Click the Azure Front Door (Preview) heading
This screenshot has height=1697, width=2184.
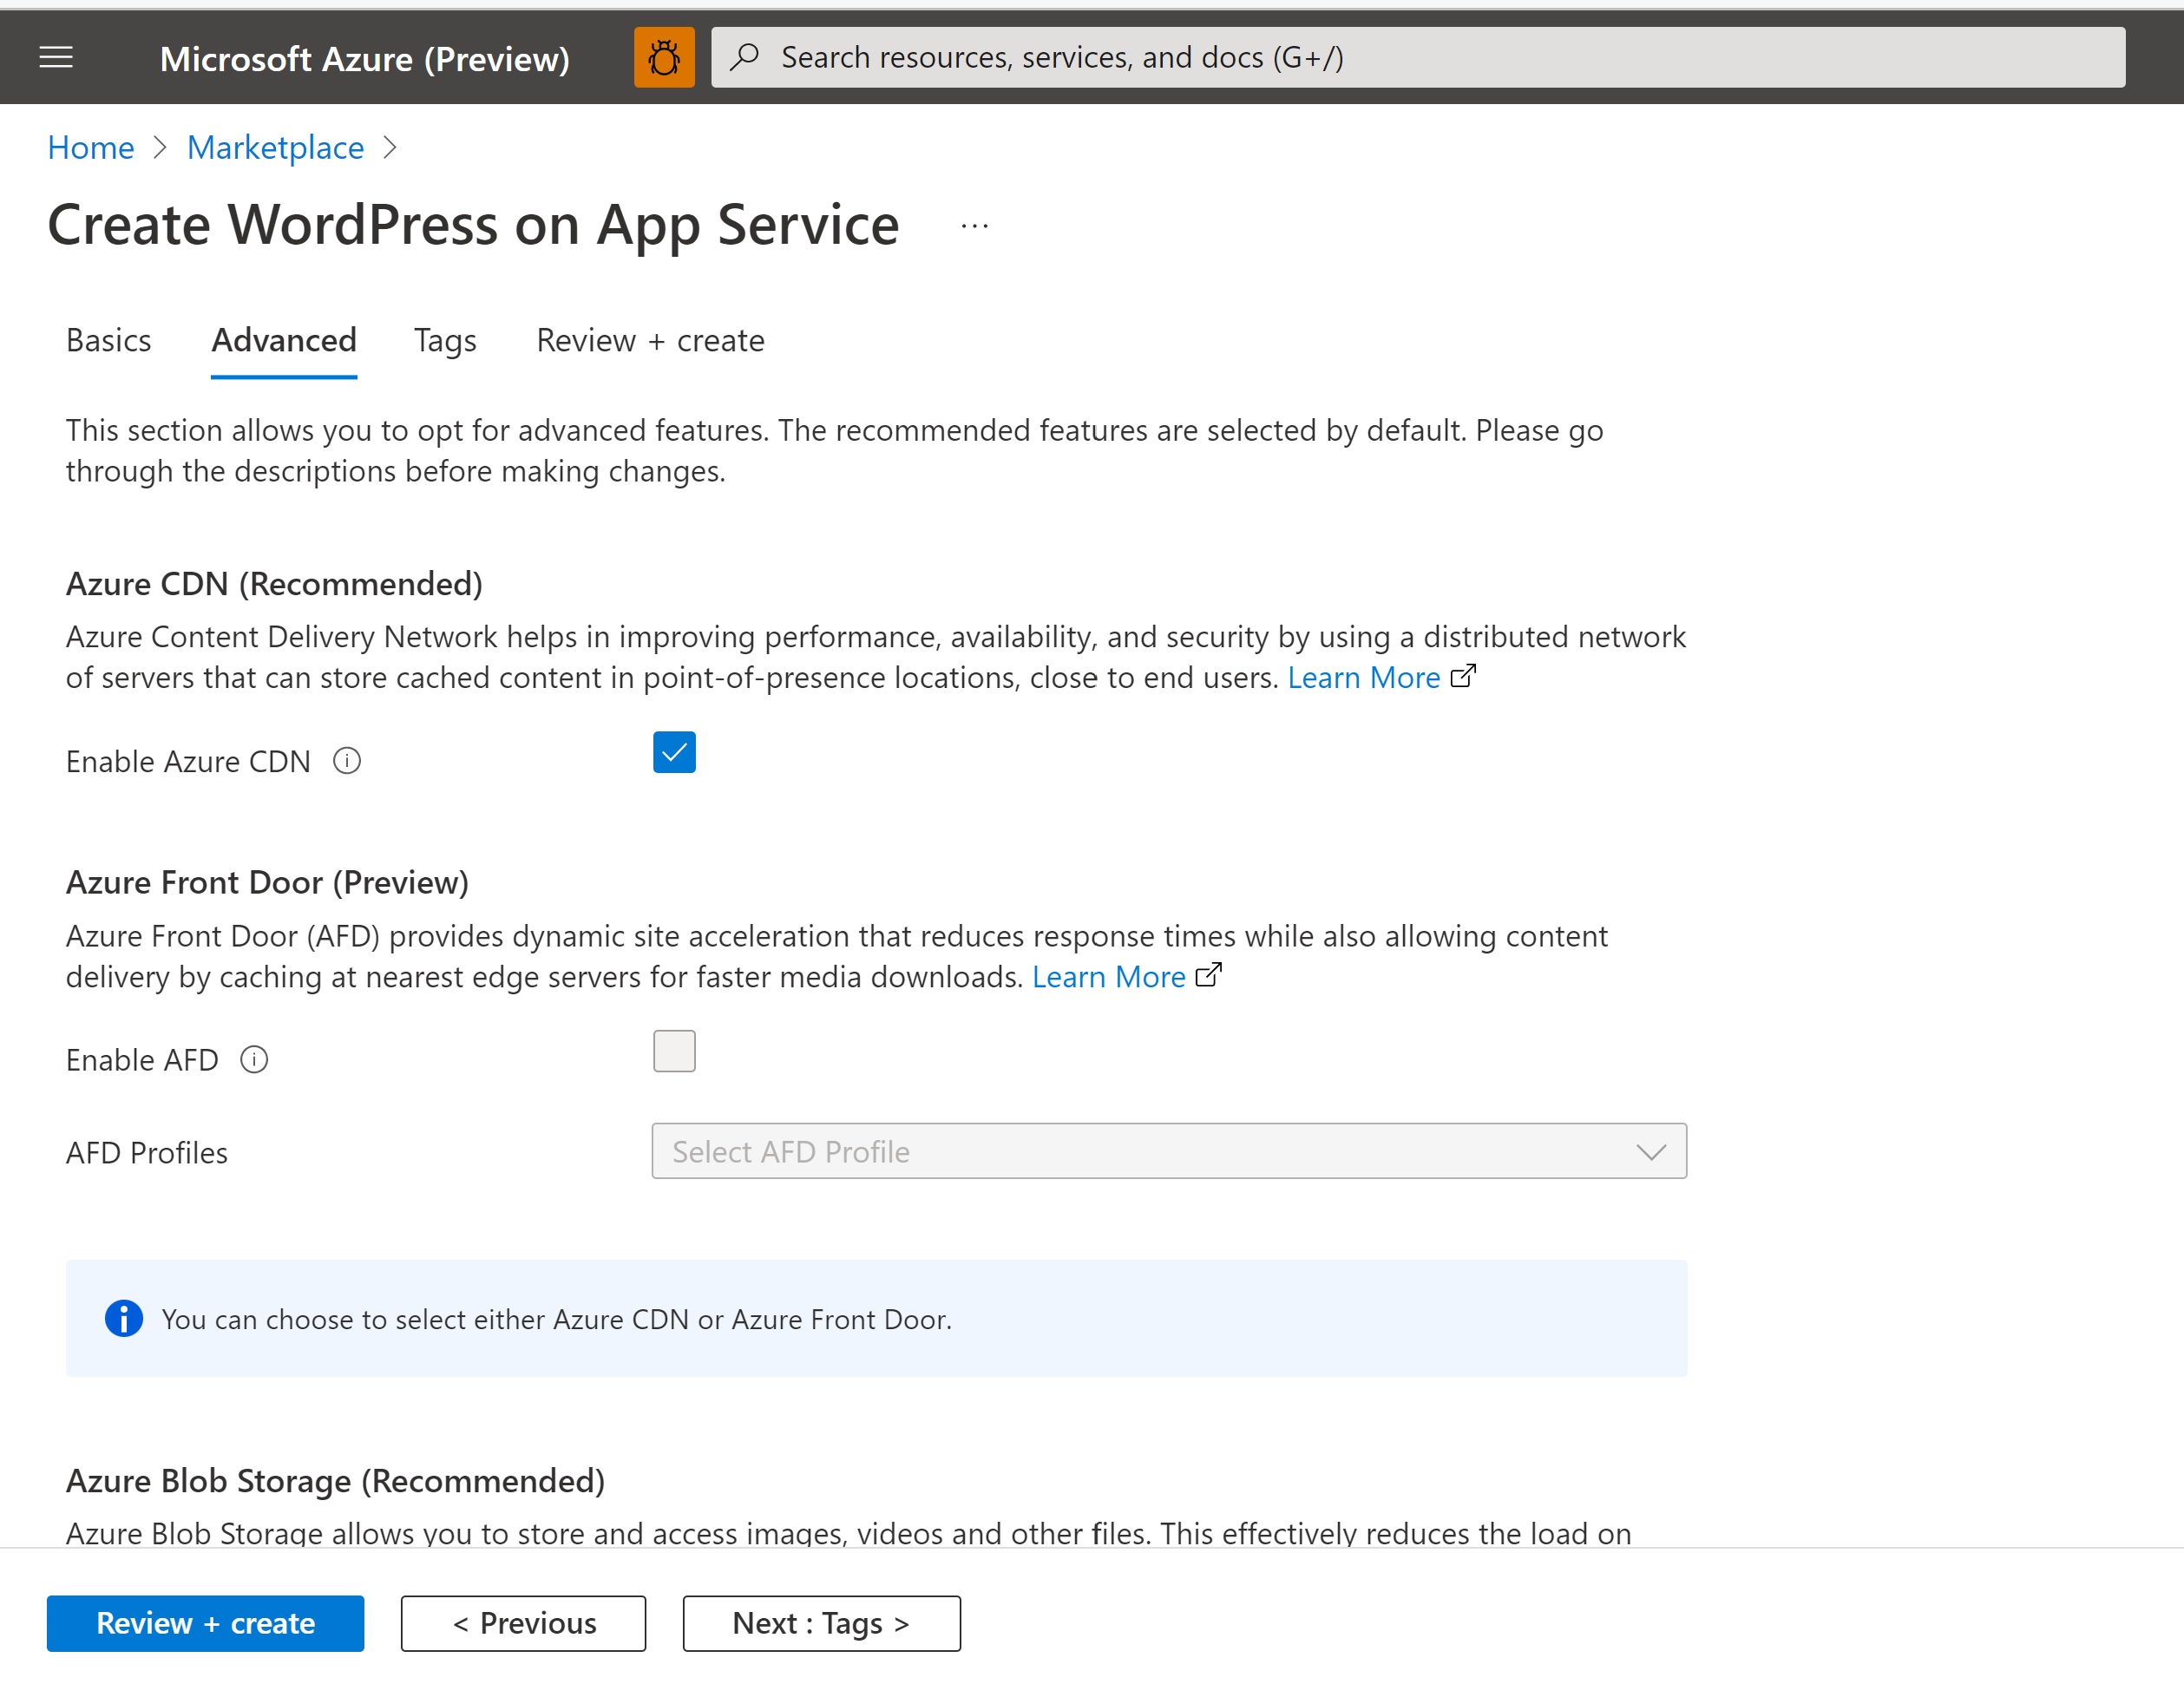click(267, 883)
